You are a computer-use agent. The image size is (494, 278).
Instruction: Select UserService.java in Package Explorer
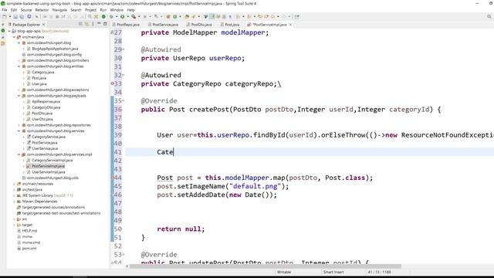pos(45,148)
